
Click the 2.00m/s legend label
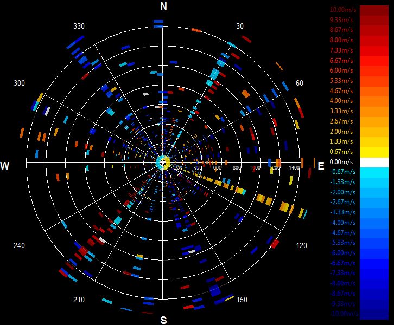point(341,132)
